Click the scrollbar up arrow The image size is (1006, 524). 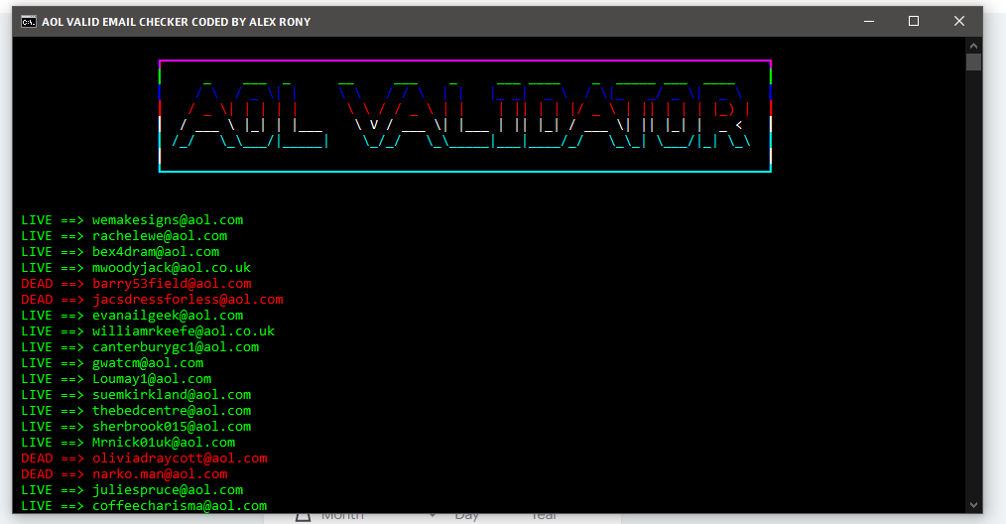pos(973,45)
